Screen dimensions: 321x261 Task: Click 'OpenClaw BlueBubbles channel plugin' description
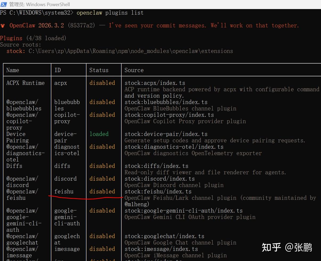pyautogui.click(x=180, y=109)
